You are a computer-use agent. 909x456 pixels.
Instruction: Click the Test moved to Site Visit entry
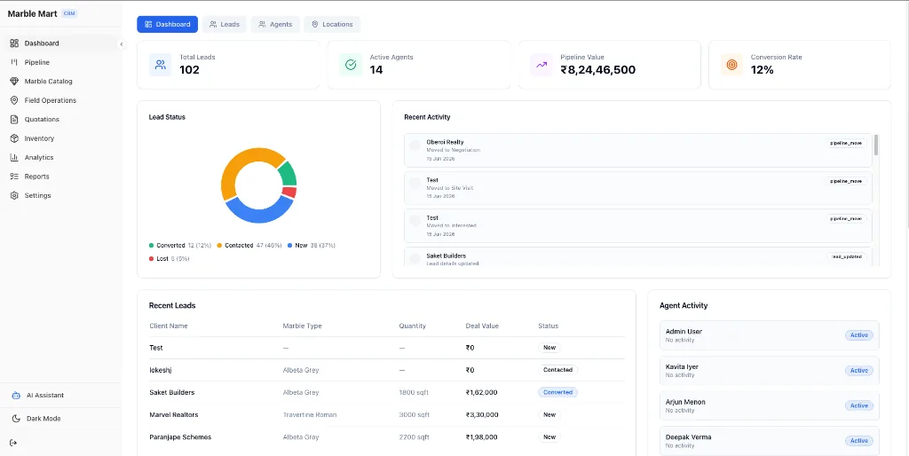pyautogui.click(x=637, y=188)
